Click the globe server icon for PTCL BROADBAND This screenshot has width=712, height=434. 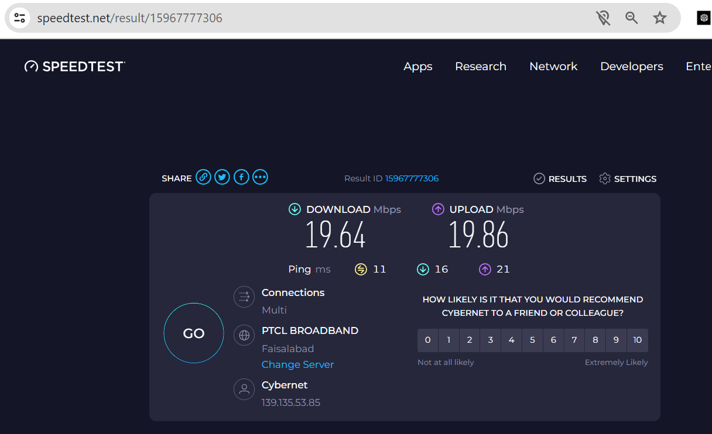[244, 335]
